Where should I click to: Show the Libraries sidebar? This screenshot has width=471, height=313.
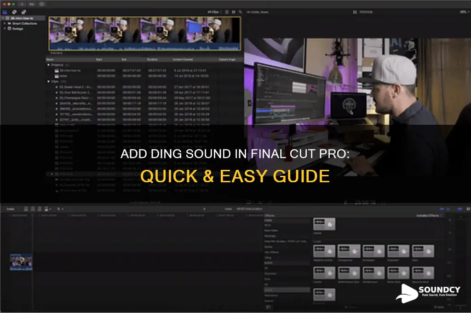pos(5,12)
